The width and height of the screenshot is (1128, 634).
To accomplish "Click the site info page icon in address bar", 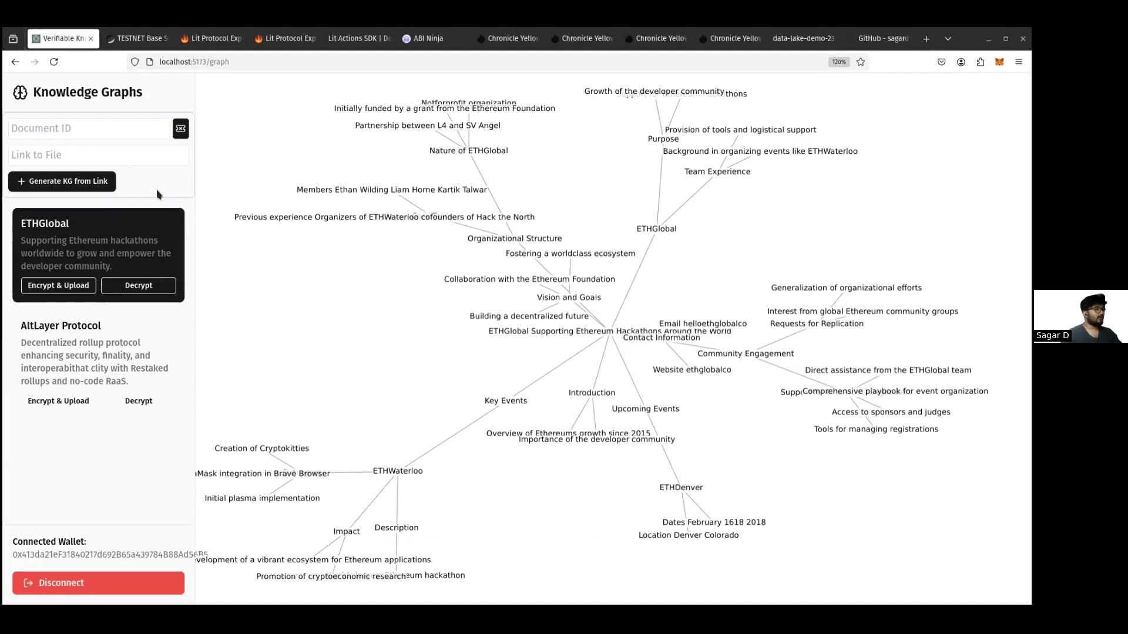I will click(x=149, y=62).
